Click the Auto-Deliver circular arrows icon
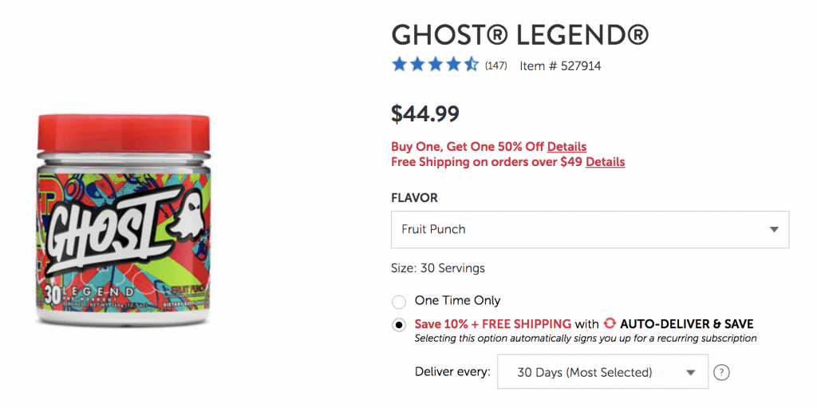 610,323
